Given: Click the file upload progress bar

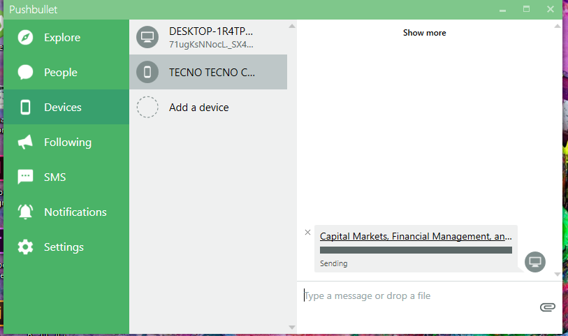Looking at the screenshot, I should 416,250.
